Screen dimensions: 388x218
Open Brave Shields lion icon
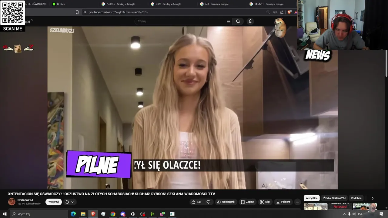[289, 12]
